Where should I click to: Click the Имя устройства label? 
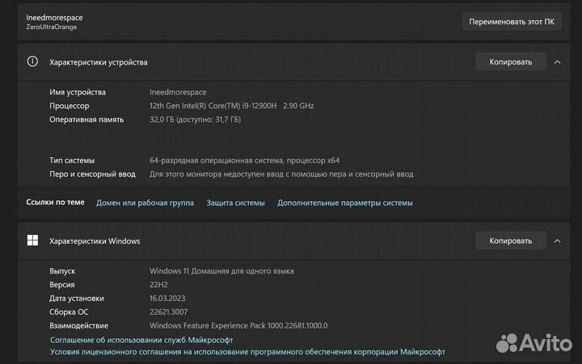[78, 92]
